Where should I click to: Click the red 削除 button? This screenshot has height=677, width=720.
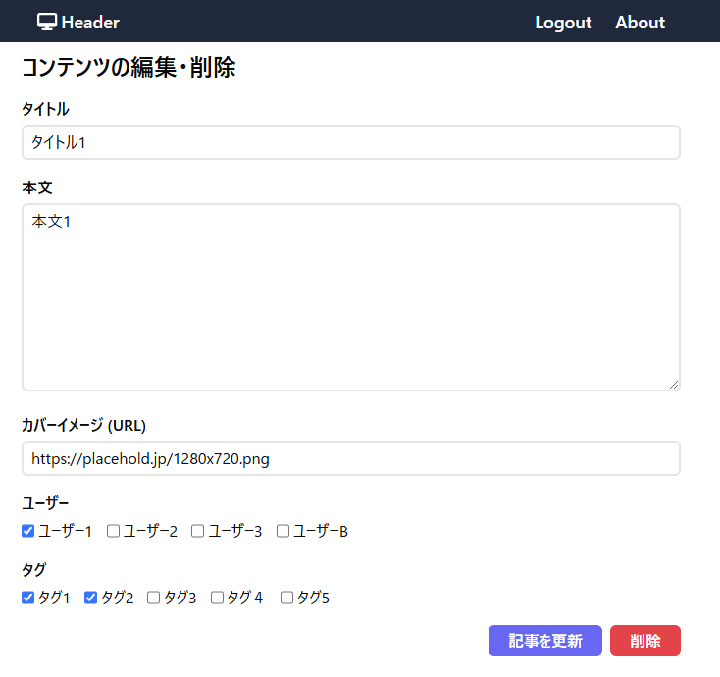[644, 641]
